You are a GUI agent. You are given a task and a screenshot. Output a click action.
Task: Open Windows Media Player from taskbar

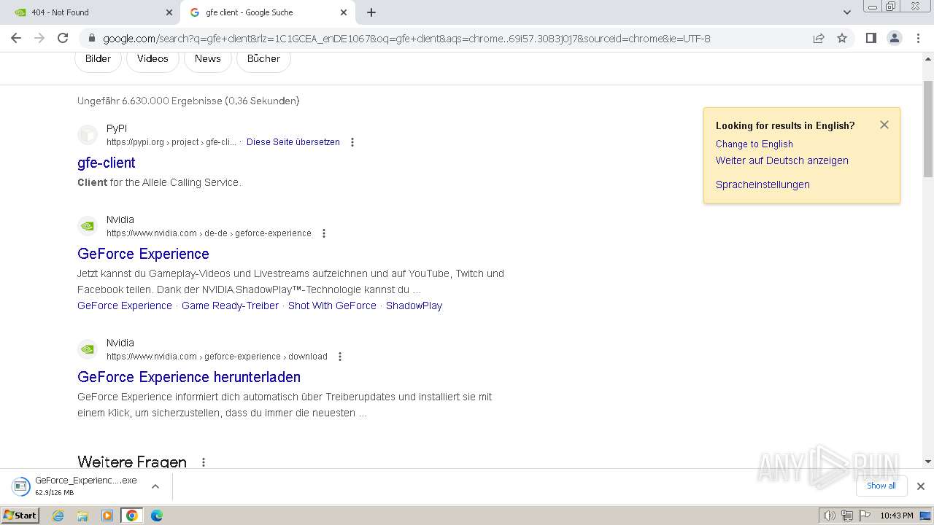pos(107,516)
